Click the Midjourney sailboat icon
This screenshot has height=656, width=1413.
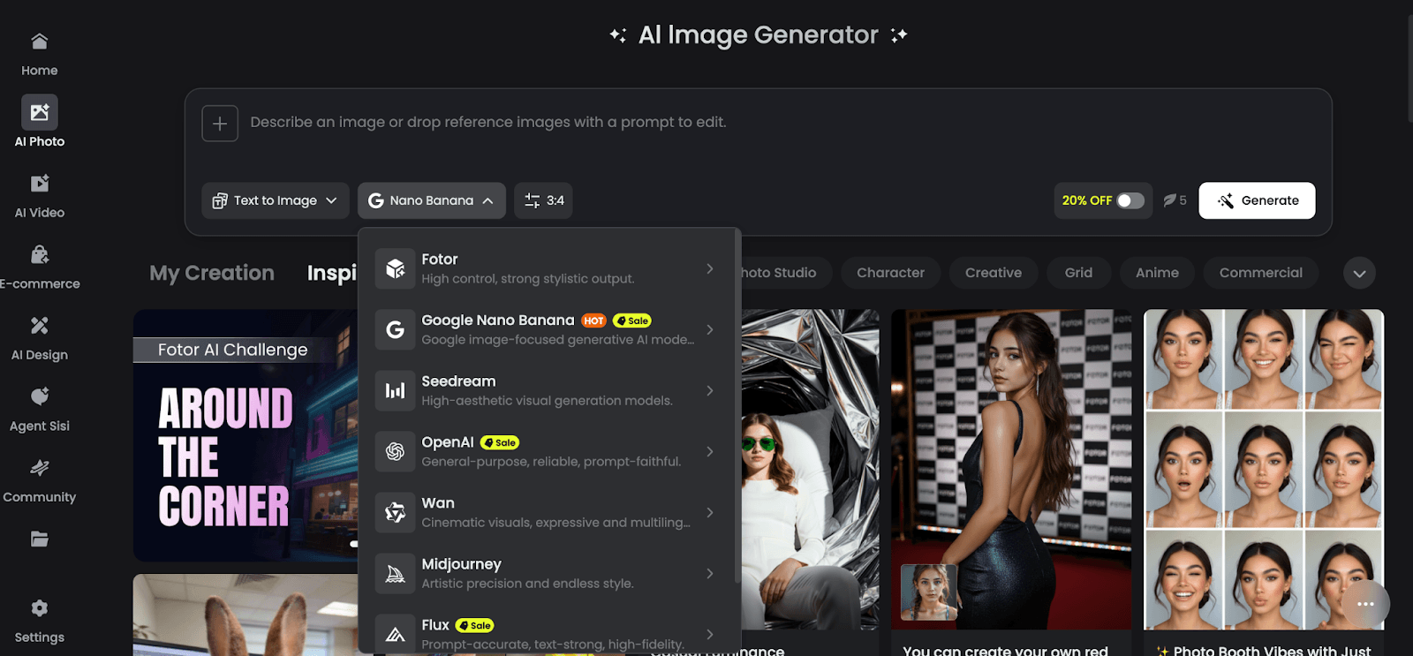click(396, 573)
